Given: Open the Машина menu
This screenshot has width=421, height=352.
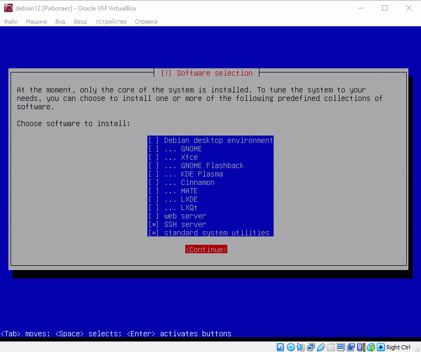Looking at the screenshot, I should [36, 22].
